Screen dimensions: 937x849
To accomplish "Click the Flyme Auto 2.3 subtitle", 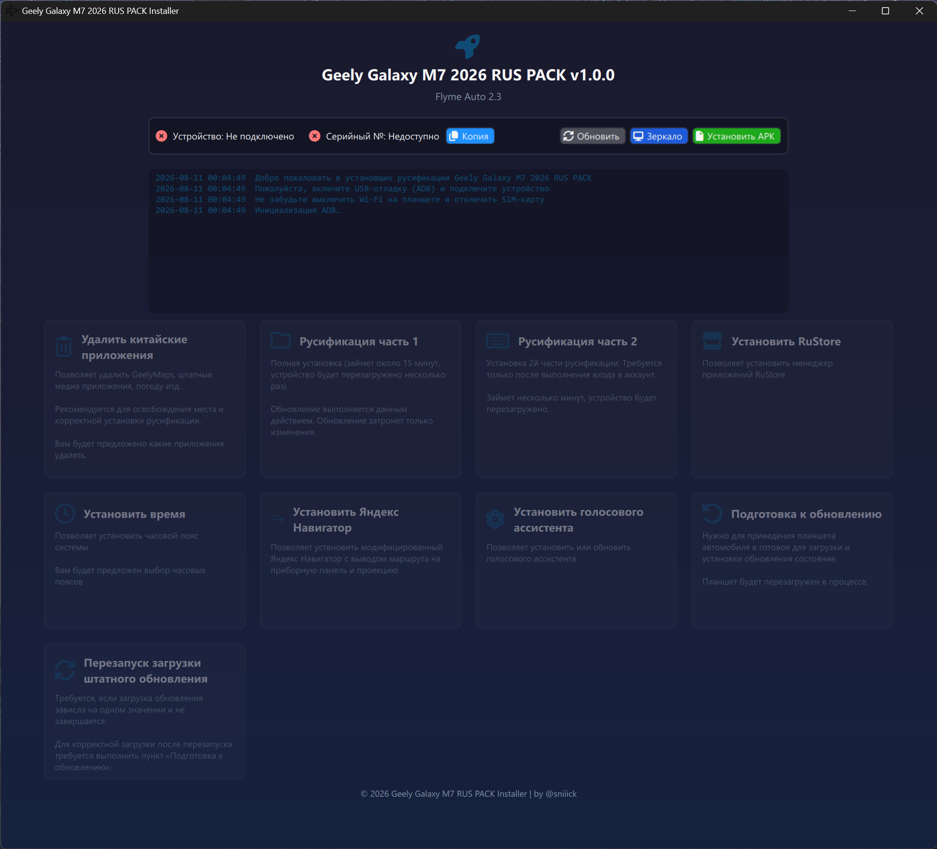I will (x=468, y=96).
